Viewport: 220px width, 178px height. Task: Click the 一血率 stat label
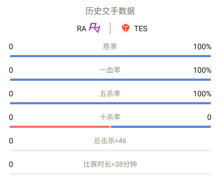coord(110,70)
